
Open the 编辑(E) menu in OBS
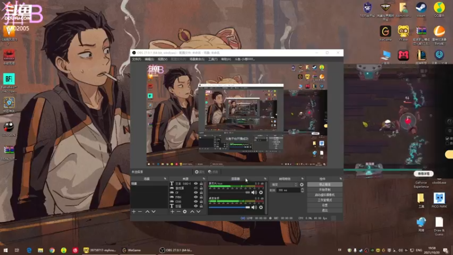point(149,59)
